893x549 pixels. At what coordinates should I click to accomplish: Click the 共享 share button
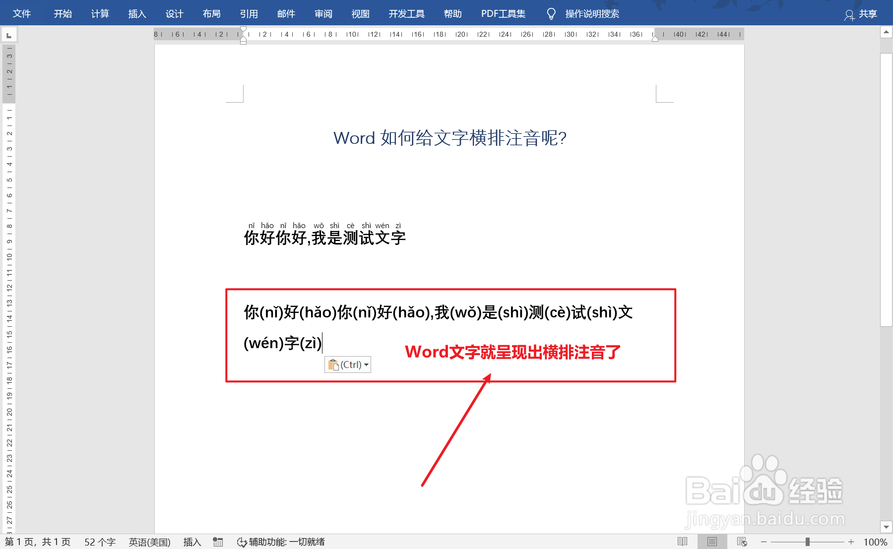click(x=861, y=14)
